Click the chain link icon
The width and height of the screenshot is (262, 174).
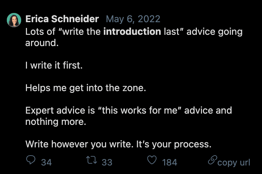213,160
